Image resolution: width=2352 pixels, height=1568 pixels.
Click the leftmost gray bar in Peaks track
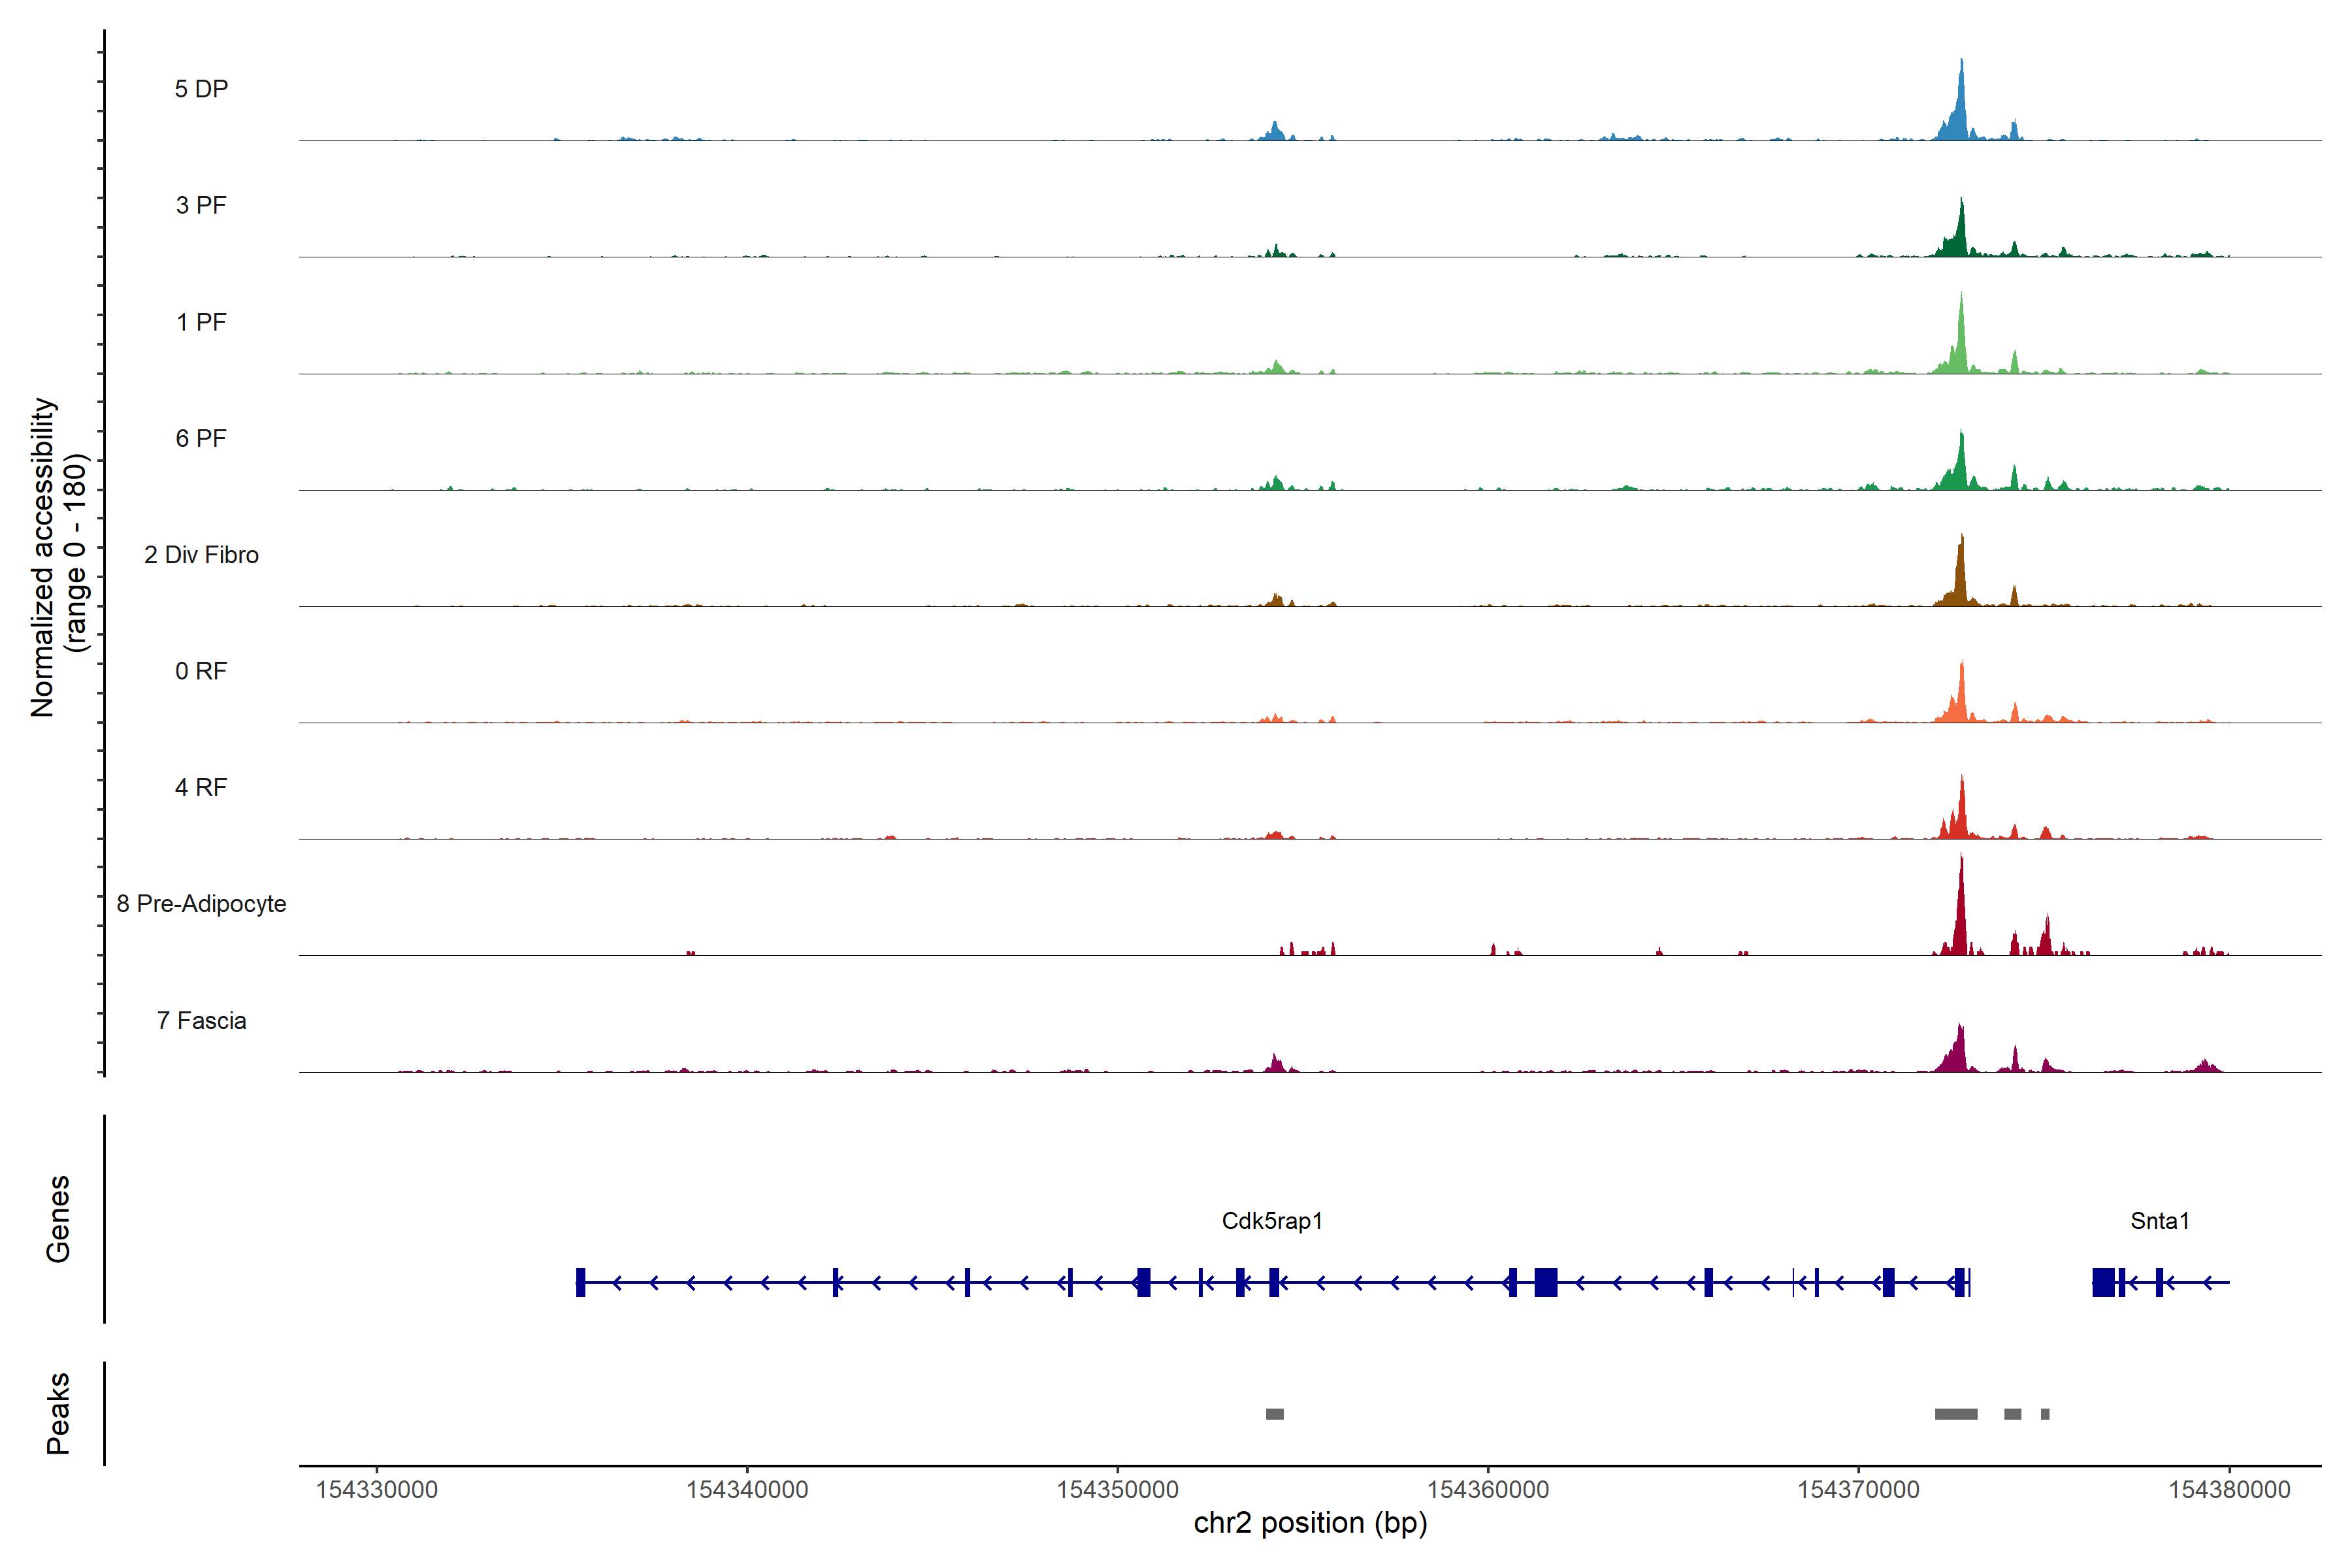(1274, 1414)
